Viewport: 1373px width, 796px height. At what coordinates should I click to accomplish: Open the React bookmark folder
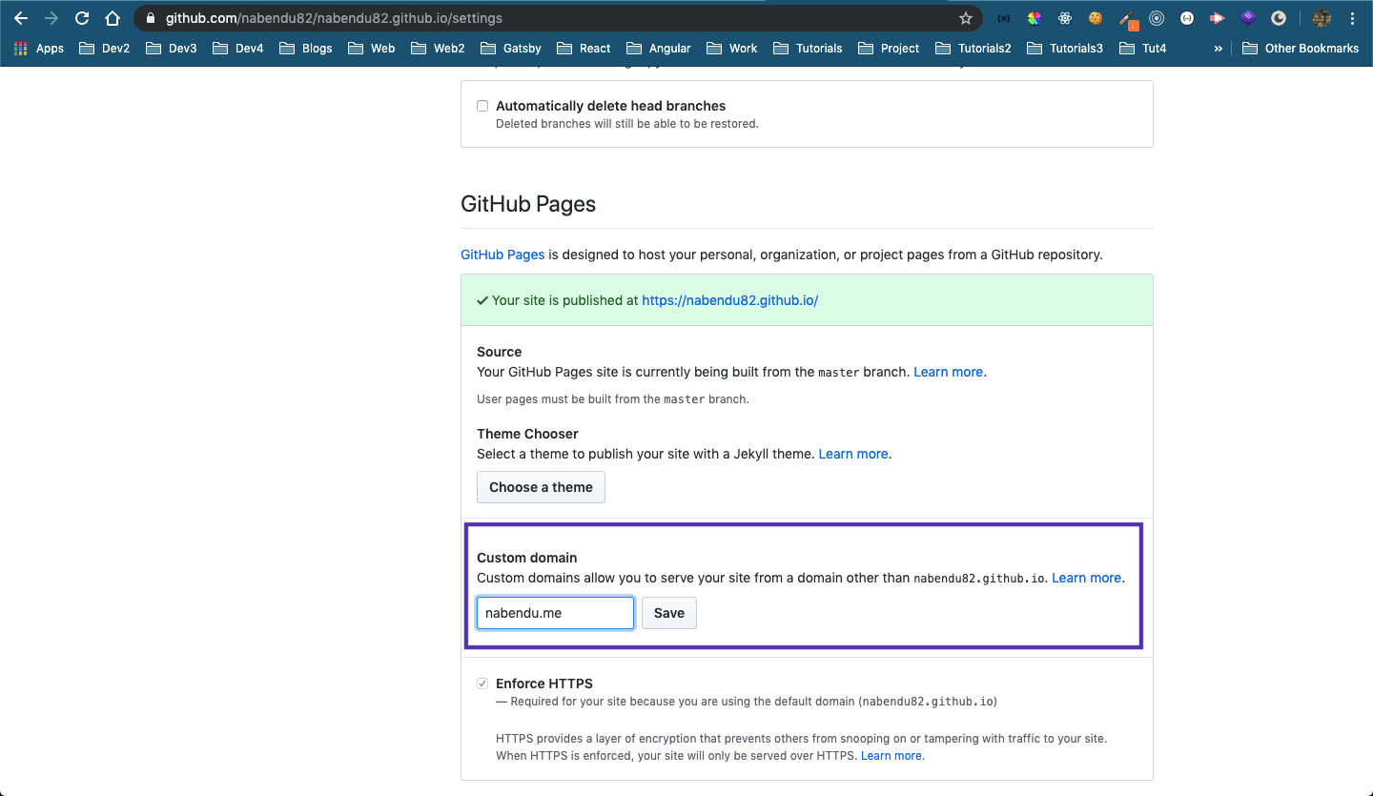[584, 48]
